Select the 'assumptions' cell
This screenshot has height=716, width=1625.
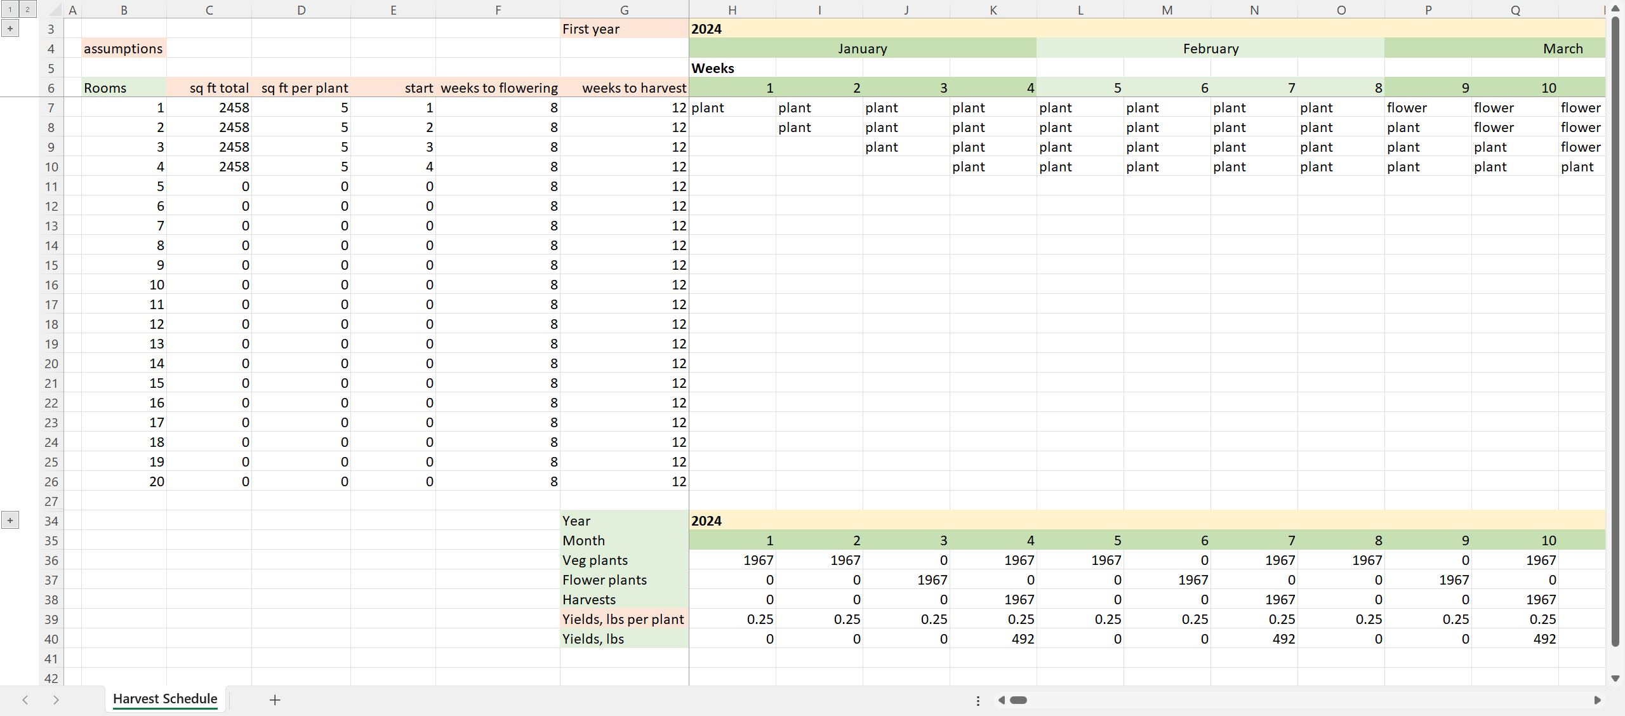point(124,48)
